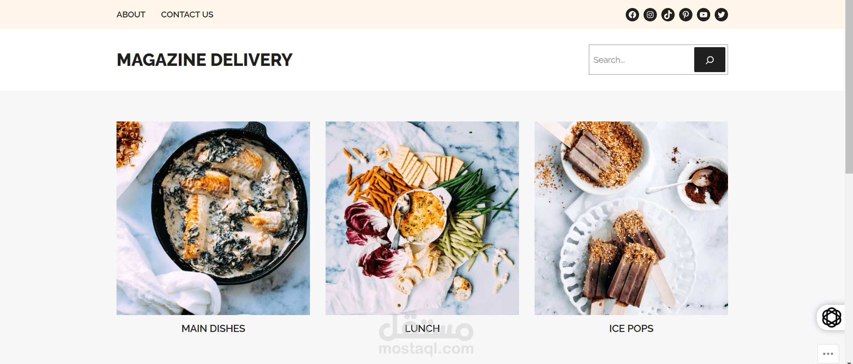Open the Facebook social icon

[632, 15]
